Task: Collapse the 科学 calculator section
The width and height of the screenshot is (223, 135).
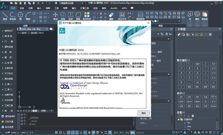Action: (181, 93)
